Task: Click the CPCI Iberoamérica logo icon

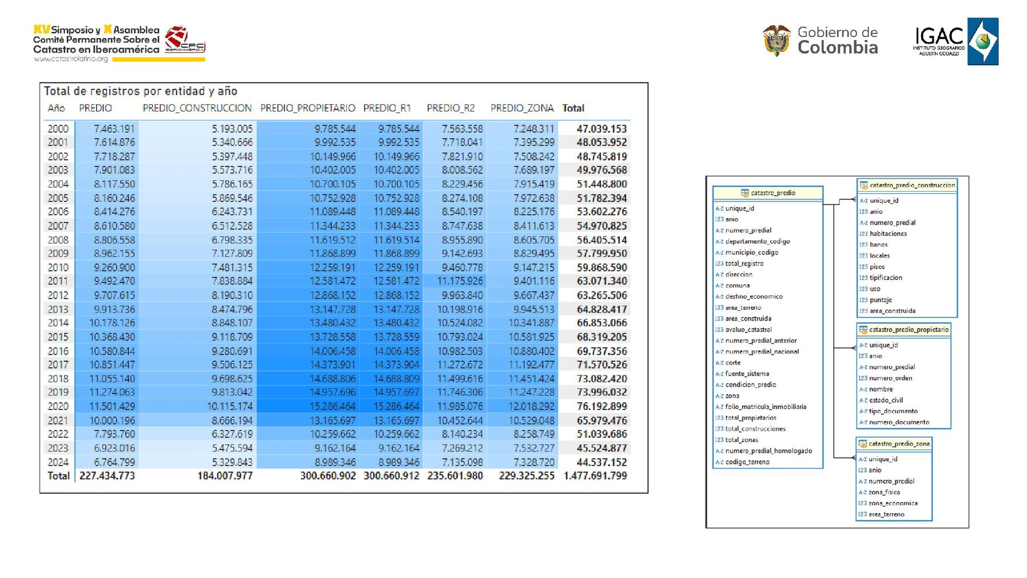Action: 185,39
